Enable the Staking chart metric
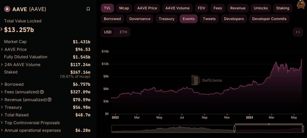 coord(283,8)
